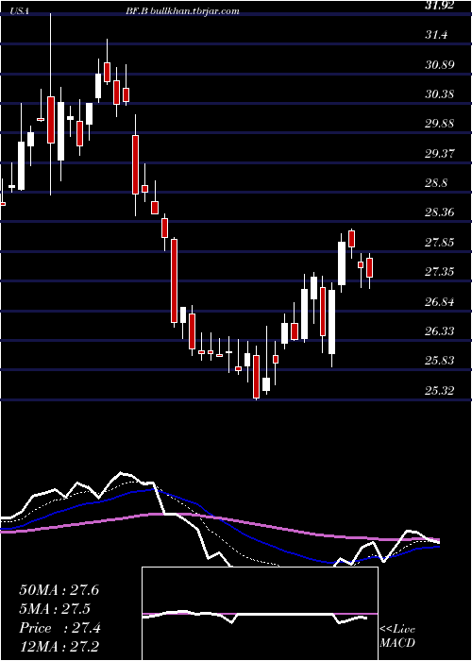Select the 26.33 price axis label

pyautogui.click(x=441, y=331)
